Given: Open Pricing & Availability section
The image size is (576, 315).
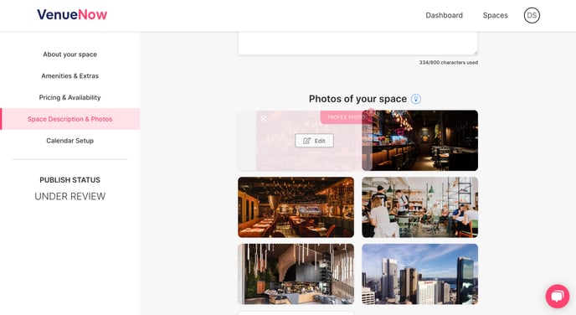Looking at the screenshot, I should [x=69, y=97].
